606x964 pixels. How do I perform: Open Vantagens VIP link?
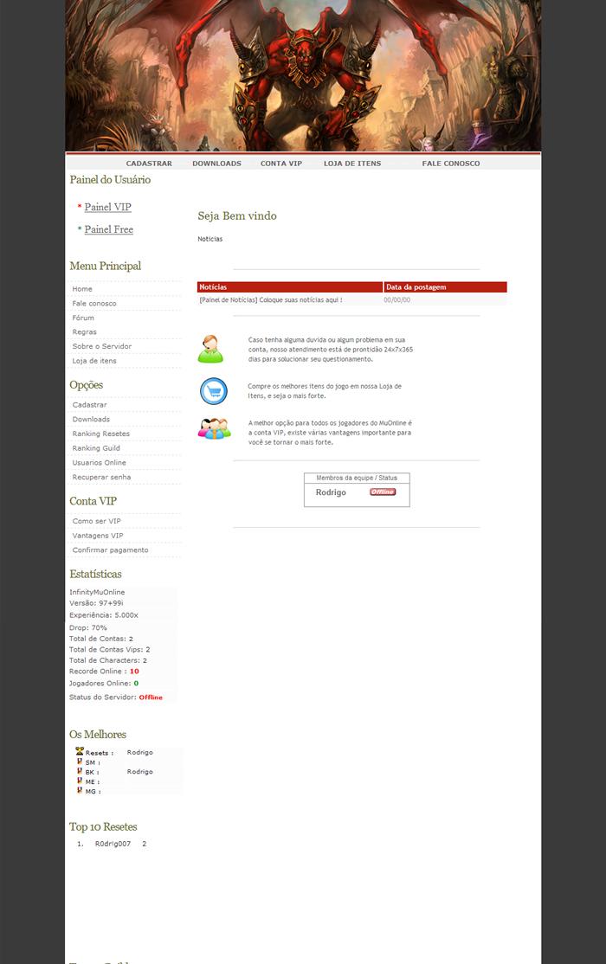click(x=98, y=536)
